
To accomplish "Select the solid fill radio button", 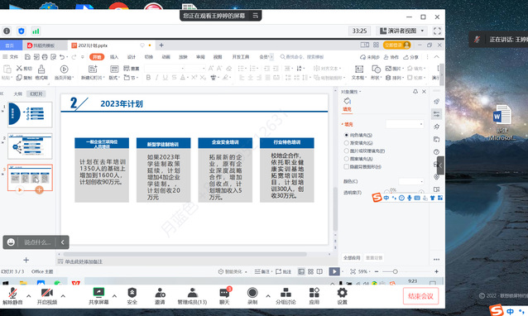I will [346, 135].
